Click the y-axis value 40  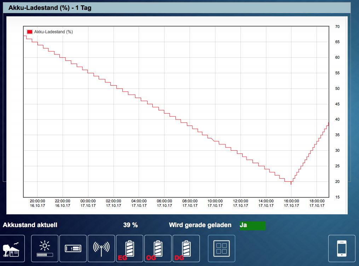[337, 119]
